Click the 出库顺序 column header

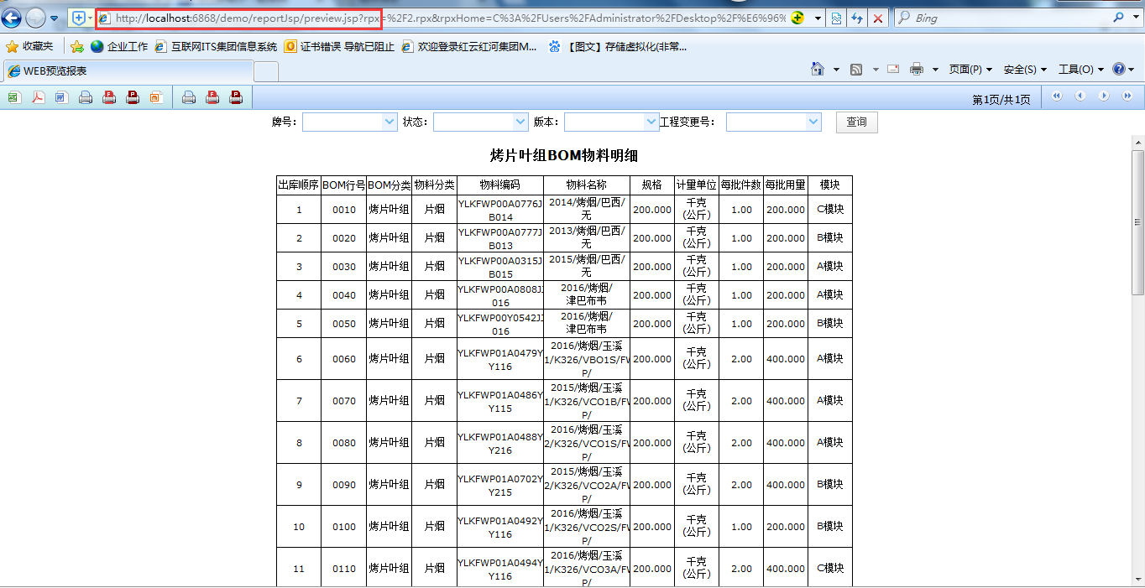(299, 185)
